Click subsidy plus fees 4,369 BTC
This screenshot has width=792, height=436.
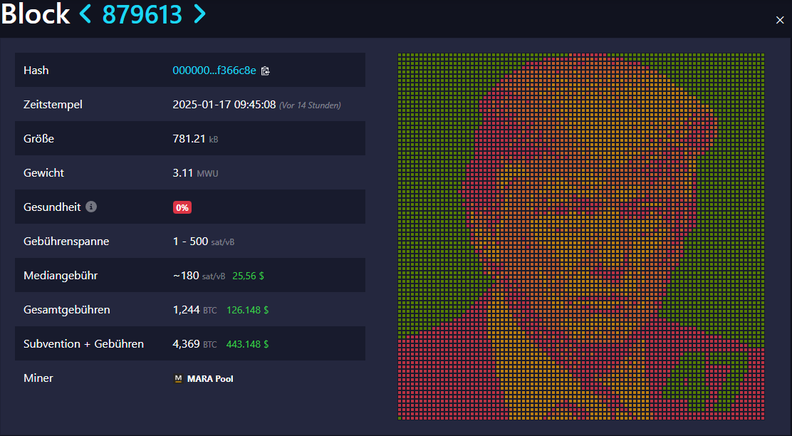(195, 344)
